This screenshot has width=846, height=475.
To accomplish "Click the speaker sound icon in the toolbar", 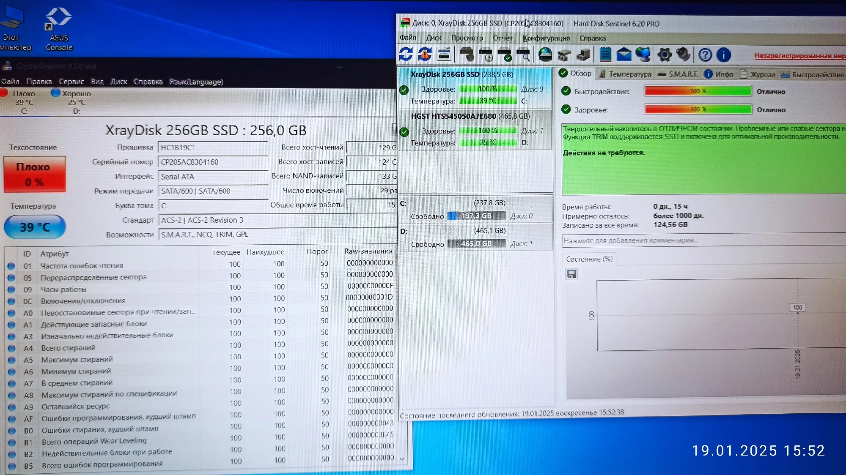I will click(x=683, y=55).
